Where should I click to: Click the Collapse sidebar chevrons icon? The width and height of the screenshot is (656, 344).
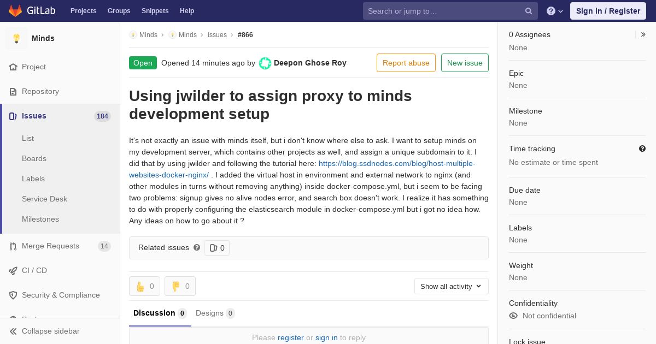[x=13, y=331]
